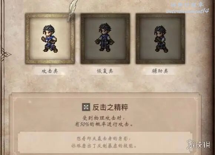Select the highlighted attack-class character portrait
Image resolution: width=215 pixels, height=155 pixels.
tap(50, 38)
